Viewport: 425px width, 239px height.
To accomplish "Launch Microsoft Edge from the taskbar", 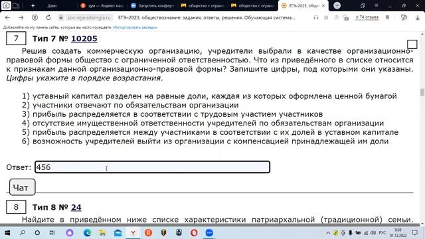I will 87,233.
